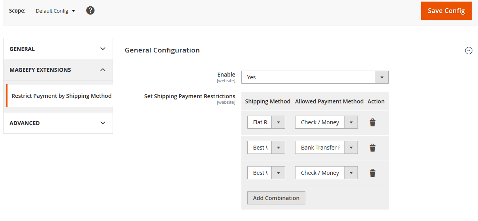Click the General Configuration heading
The width and height of the screenshot is (478, 221).
(162, 50)
